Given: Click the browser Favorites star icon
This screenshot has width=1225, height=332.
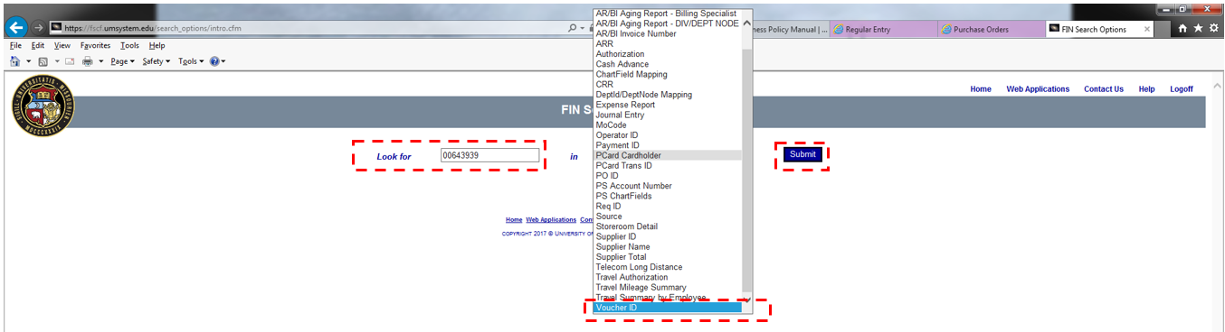Looking at the screenshot, I should click(x=1198, y=29).
